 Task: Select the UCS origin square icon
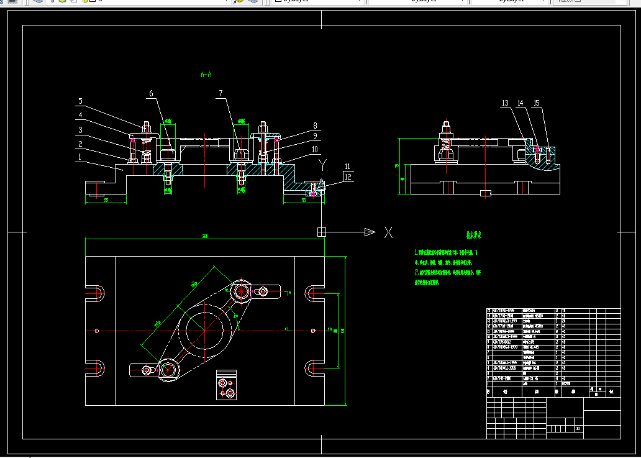(322, 232)
